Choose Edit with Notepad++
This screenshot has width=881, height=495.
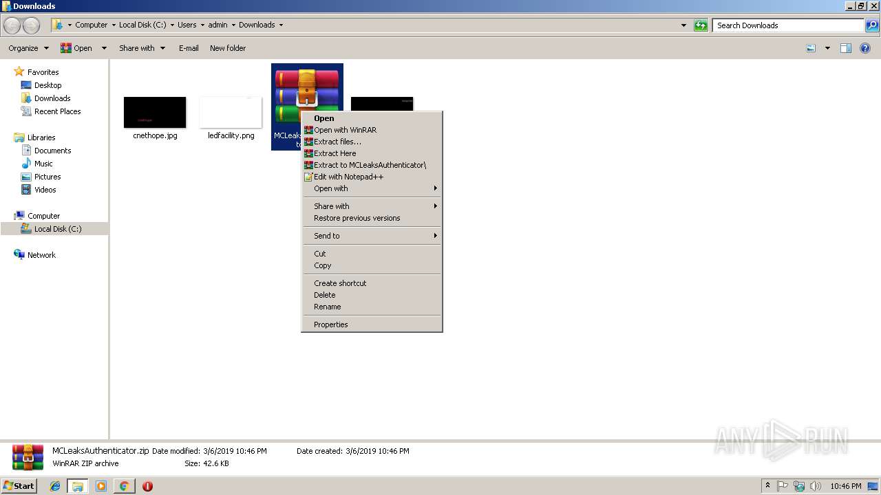point(372,177)
